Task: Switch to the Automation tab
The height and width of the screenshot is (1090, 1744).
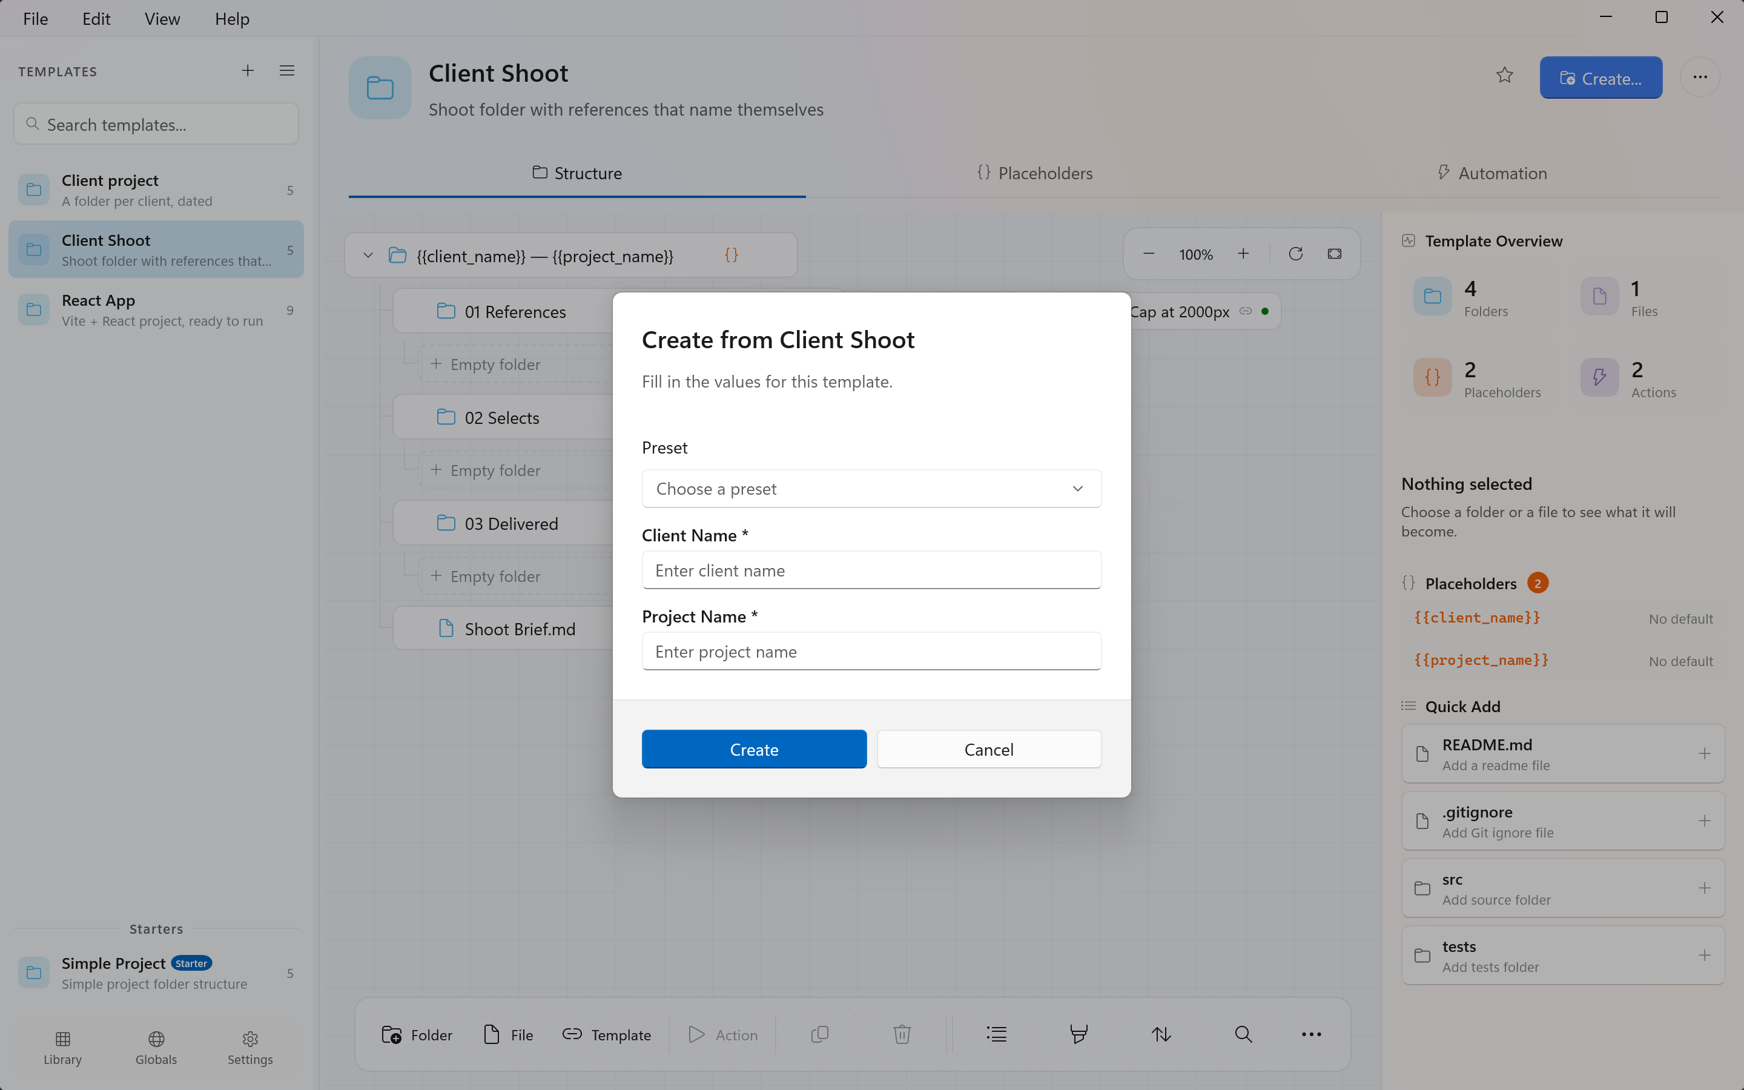Action: click(1491, 173)
